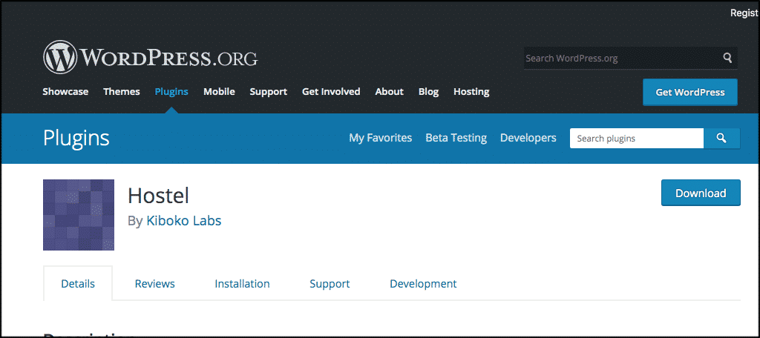Open My Favorites link

coord(381,138)
